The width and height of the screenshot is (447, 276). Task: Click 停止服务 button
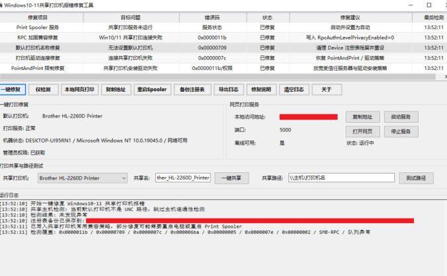[401, 131]
